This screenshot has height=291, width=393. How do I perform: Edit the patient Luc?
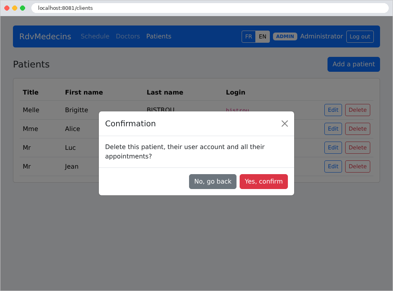[333, 147]
